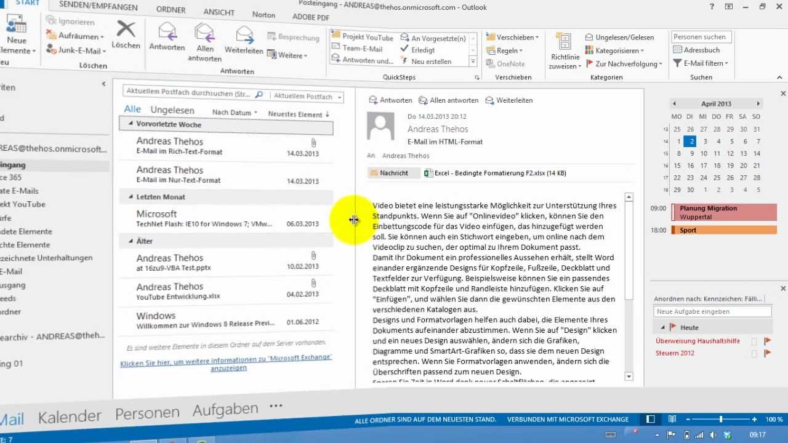Collapse the Heute task group

pos(662,327)
